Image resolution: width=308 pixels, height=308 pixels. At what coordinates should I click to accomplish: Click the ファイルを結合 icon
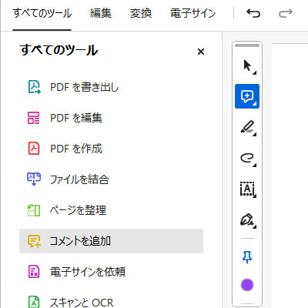[34, 179]
